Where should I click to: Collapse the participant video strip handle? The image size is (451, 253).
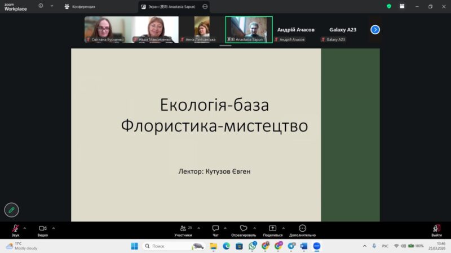pyautogui.click(x=225, y=46)
